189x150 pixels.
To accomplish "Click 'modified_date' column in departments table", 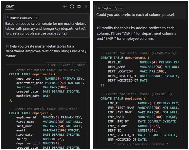I will (28, 96).
